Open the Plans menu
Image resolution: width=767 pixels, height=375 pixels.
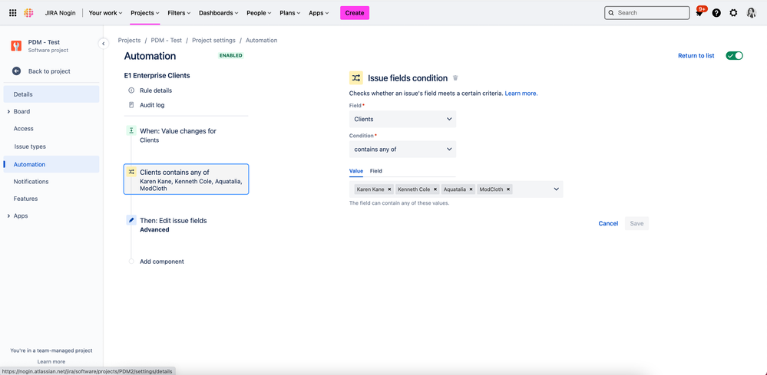click(290, 13)
